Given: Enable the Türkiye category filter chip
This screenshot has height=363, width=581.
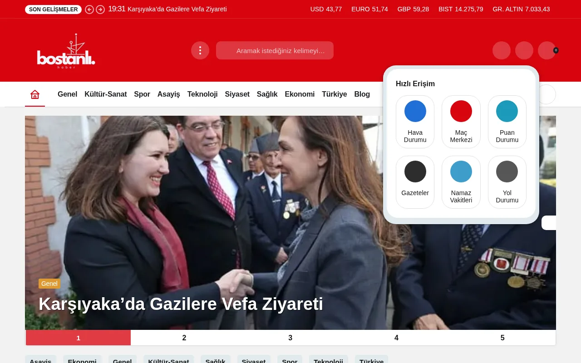Looking at the screenshot, I should pos(371,361).
